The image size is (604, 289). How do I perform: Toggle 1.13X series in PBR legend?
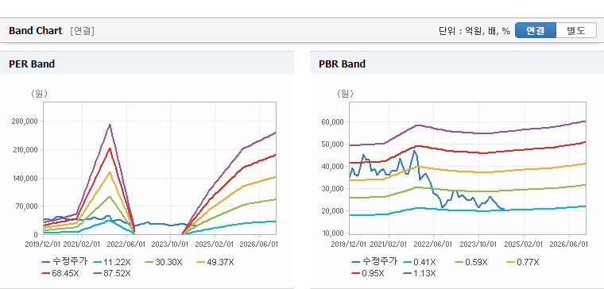pyautogui.click(x=420, y=273)
